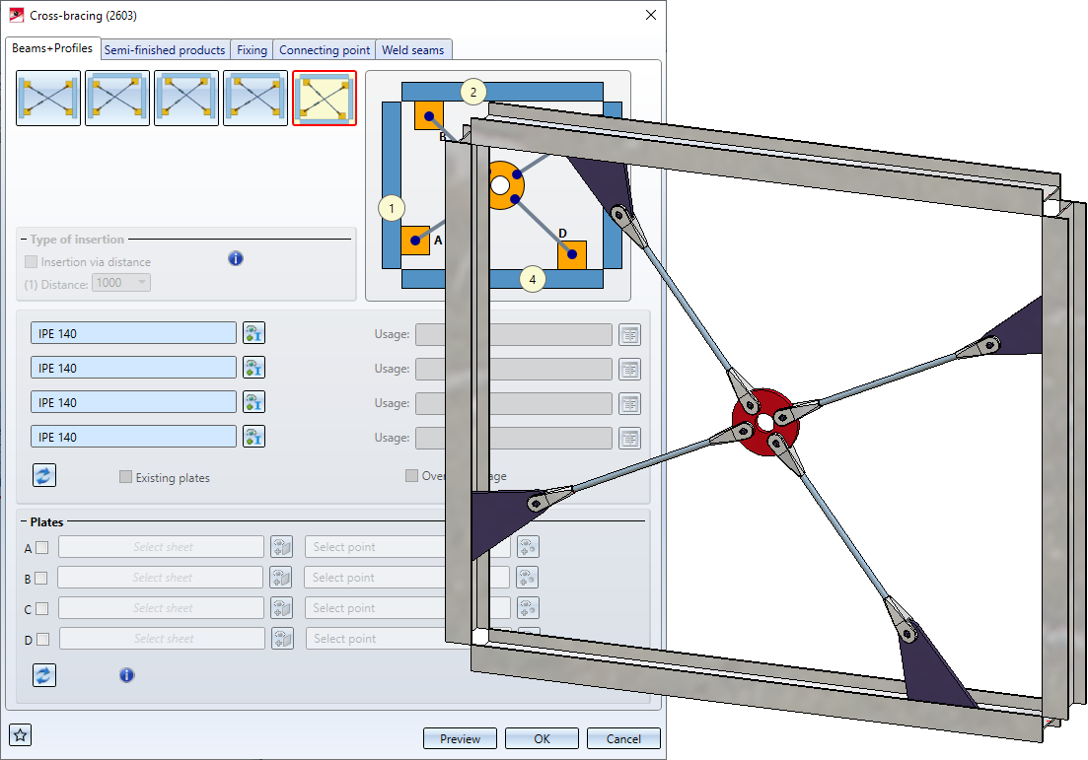1088x760 pixels.
Task: Click the Select point field for plate C
Action: 375,607
